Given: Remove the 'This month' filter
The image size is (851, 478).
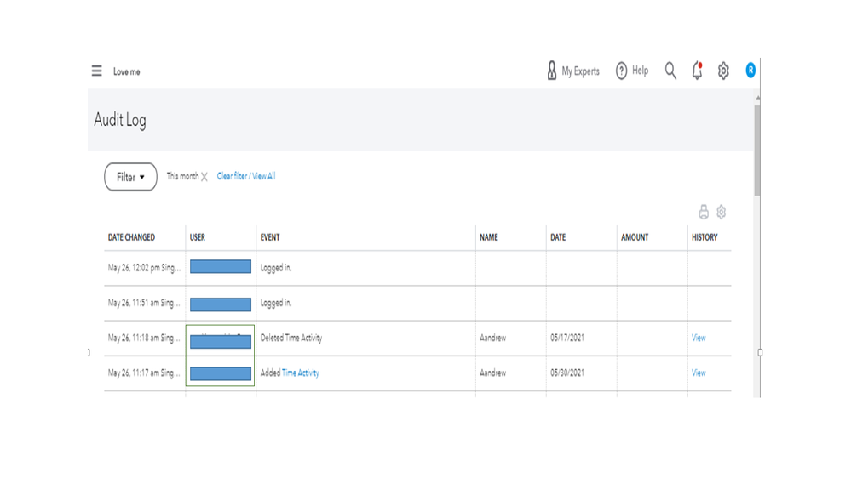Looking at the screenshot, I should [204, 177].
